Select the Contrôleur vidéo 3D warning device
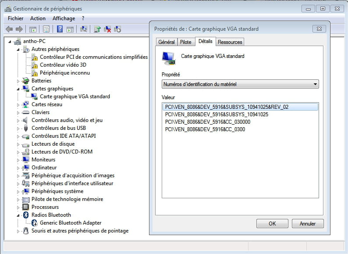 [63, 65]
